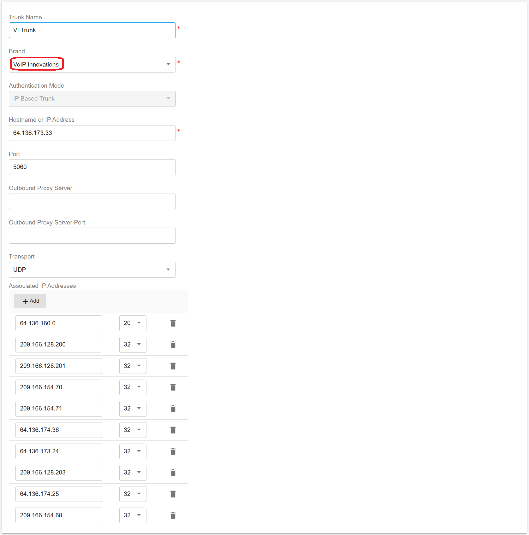Delete the 64.136.160.0 address row
Screen dimensions: 529x535
[173, 323]
